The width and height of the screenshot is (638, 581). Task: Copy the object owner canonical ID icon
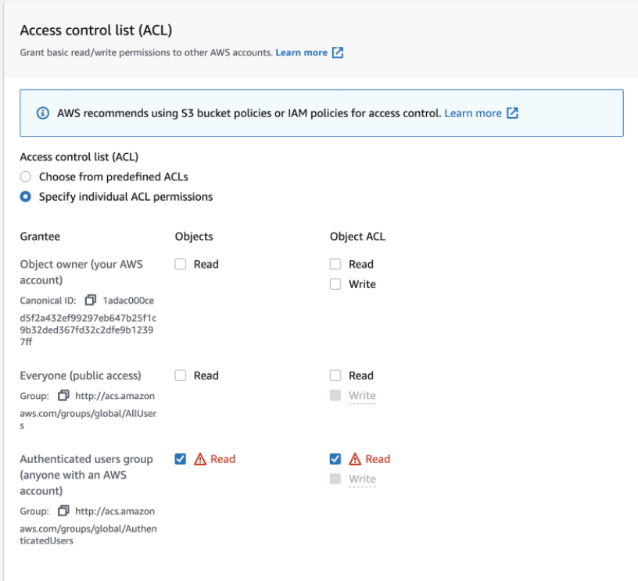click(x=91, y=300)
